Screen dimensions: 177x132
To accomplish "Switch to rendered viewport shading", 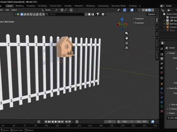I will click(153, 10).
